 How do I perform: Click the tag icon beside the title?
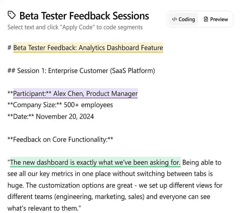click(12, 15)
